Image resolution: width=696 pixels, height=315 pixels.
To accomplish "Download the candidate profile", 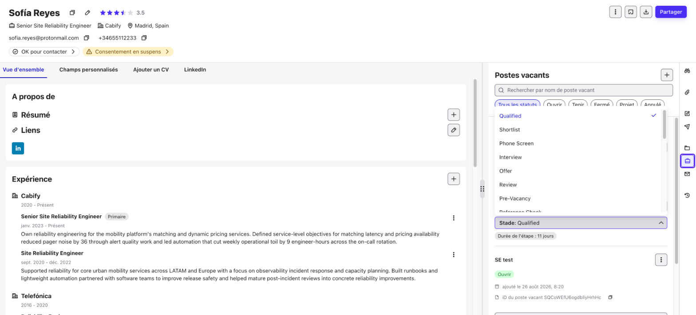I will (646, 12).
